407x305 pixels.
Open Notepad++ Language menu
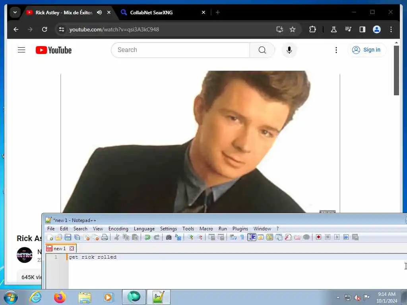pos(144,228)
